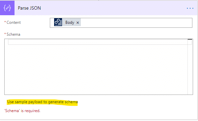Remove the Body token from Content

(x=78, y=23)
